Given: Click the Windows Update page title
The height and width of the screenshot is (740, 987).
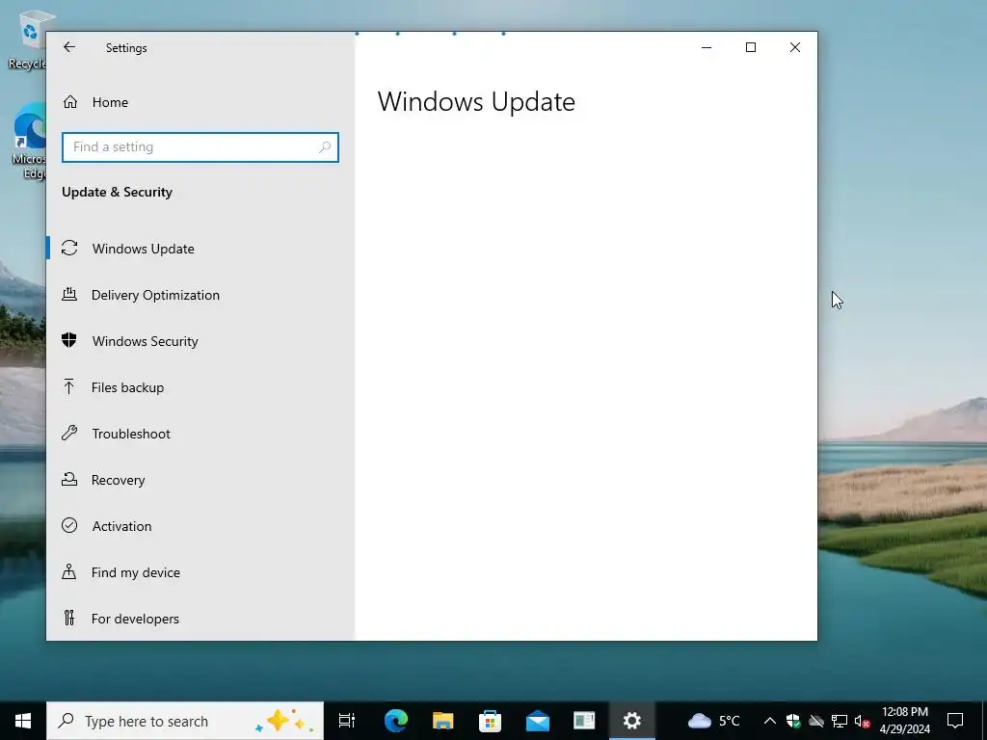Looking at the screenshot, I should click(x=476, y=102).
